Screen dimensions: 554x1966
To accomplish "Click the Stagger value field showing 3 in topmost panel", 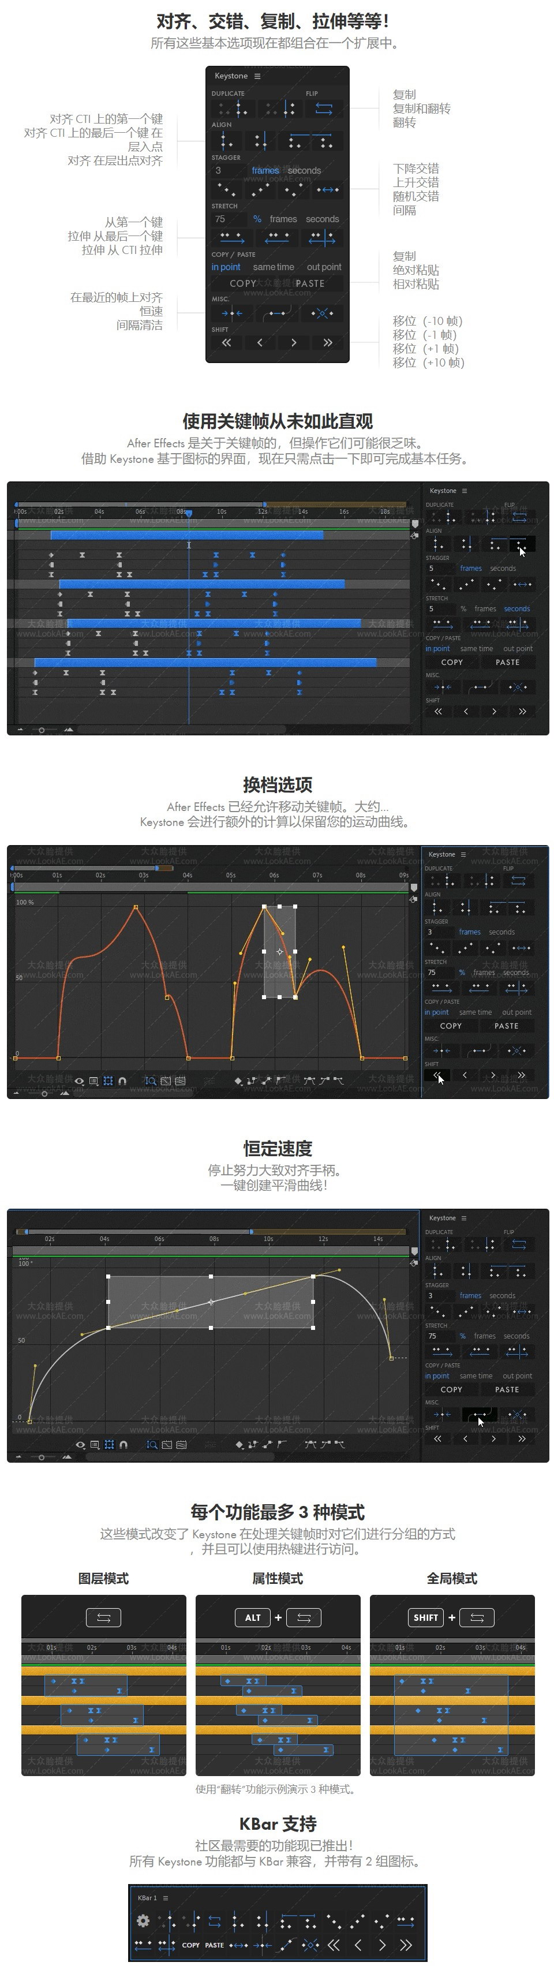I will point(227,171).
